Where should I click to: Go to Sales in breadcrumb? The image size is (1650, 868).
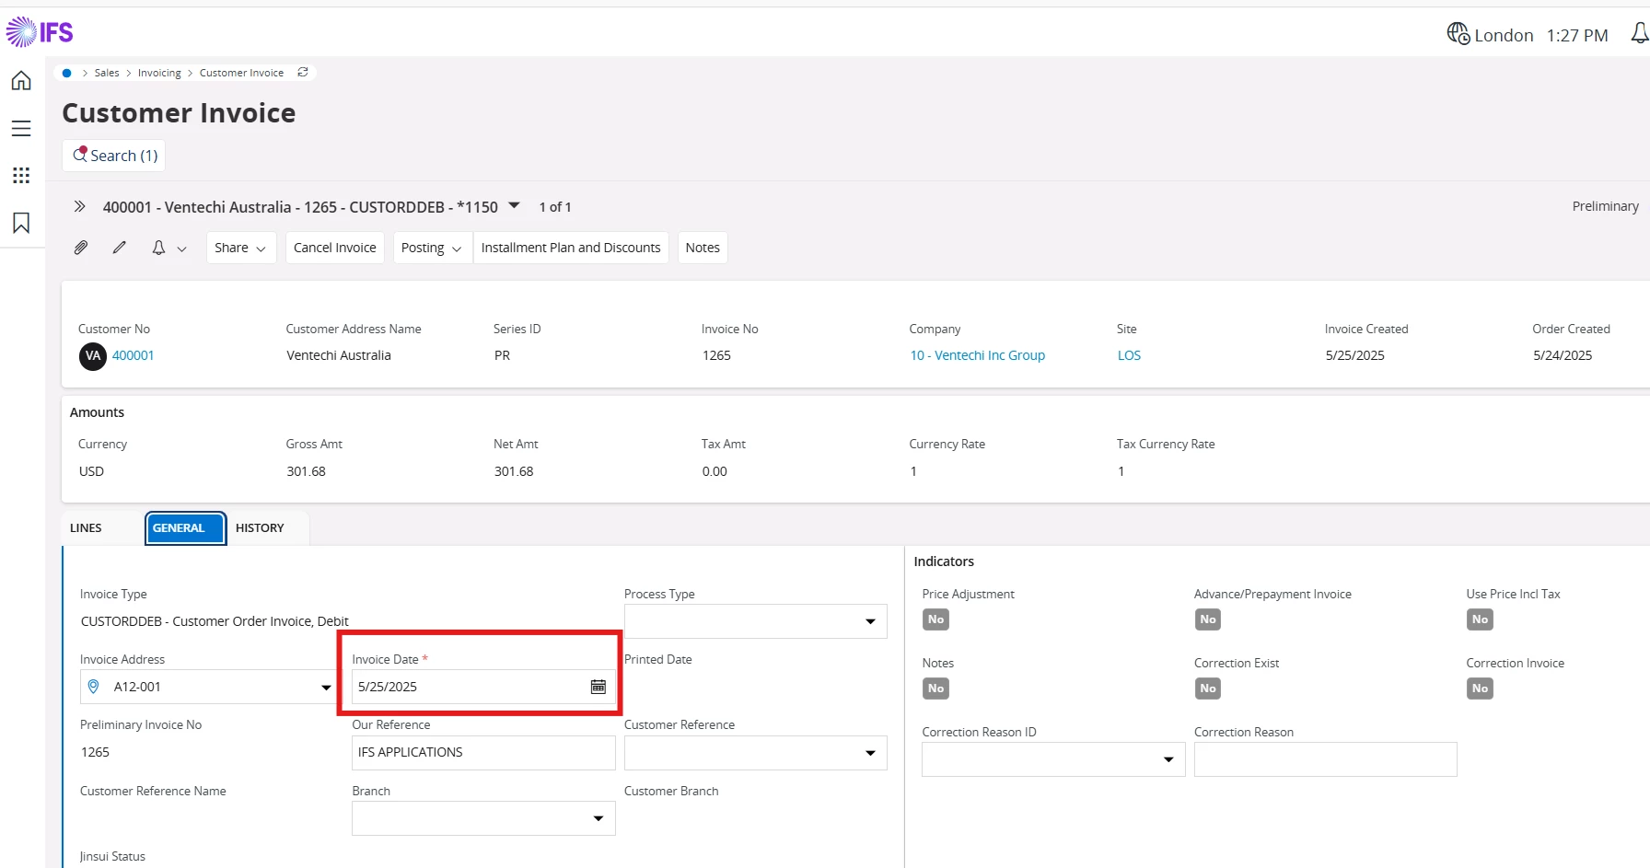pyautogui.click(x=107, y=73)
